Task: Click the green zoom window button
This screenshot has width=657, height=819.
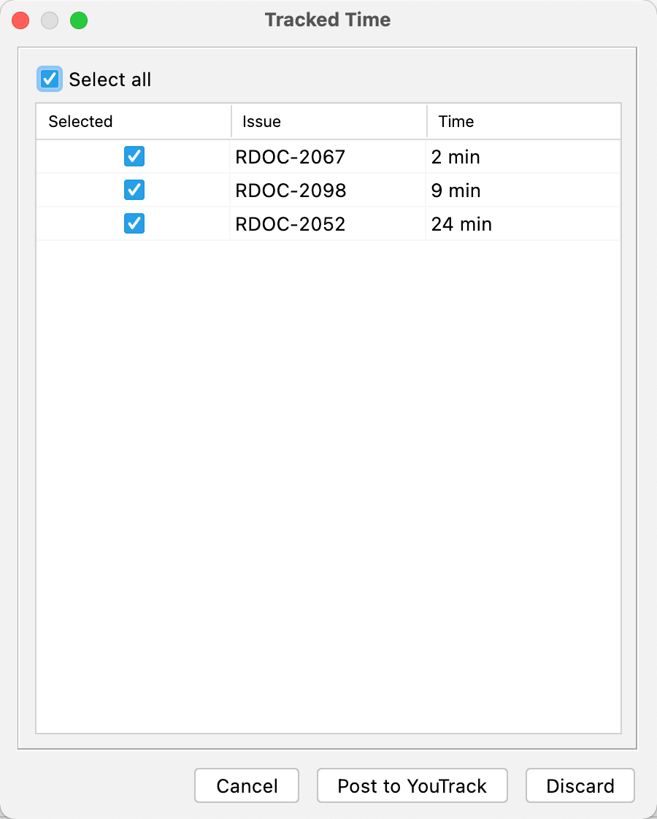Action: [79, 20]
